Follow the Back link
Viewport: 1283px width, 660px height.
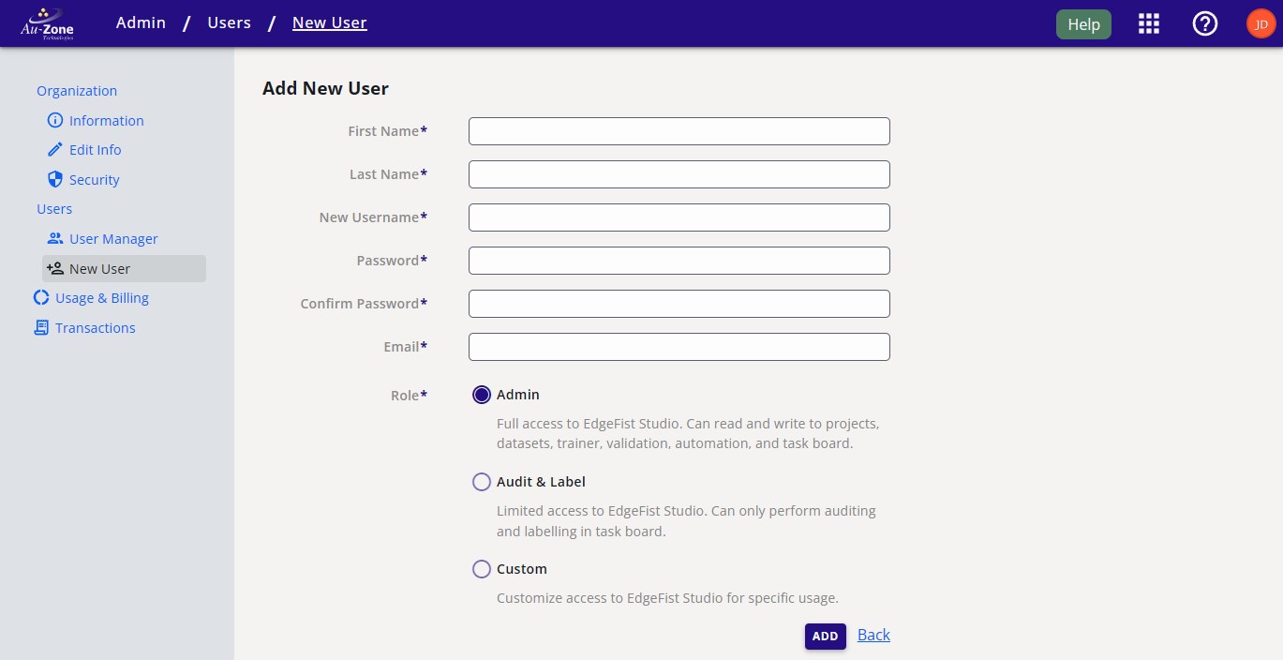click(873, 635)
